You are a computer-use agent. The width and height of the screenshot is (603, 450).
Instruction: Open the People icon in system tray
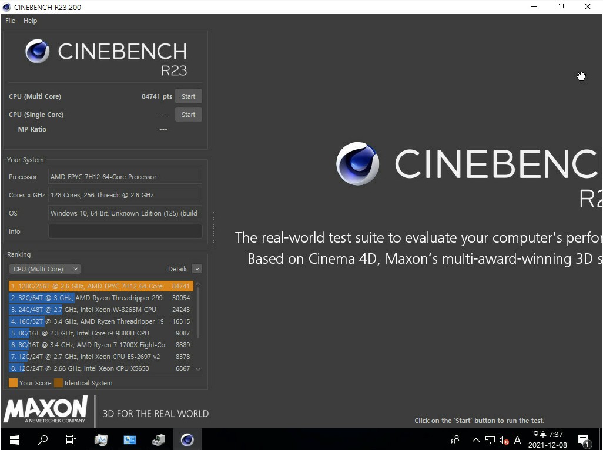point(455,439)
